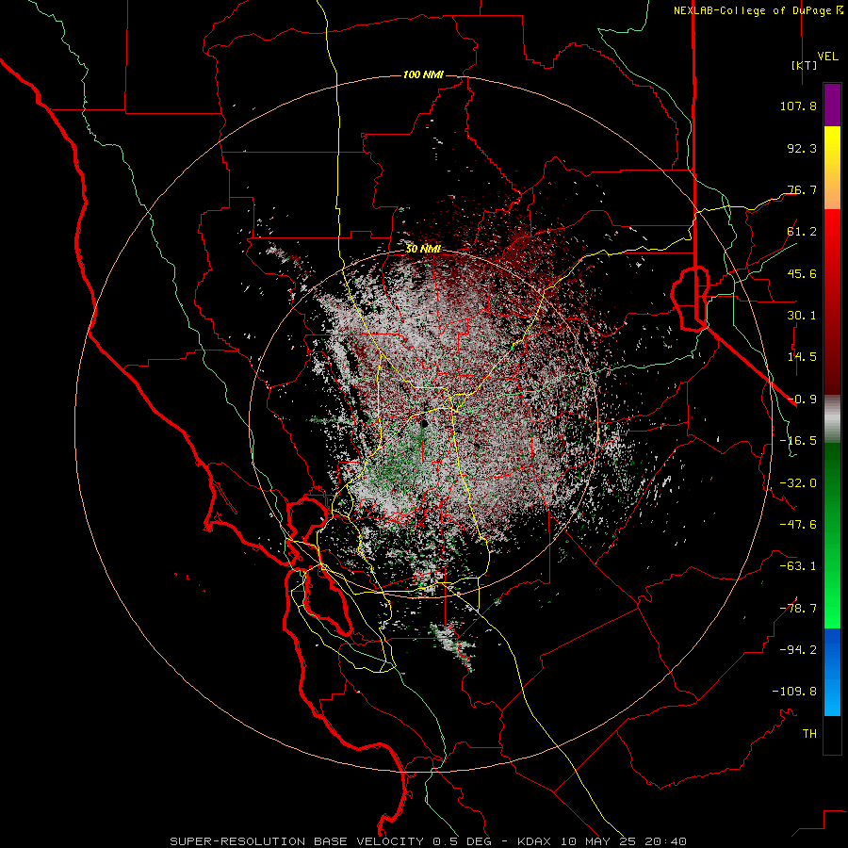Select the -16.5 velocity scale value
This screenshot has height=848, width=848.
(x=798, y=441)
